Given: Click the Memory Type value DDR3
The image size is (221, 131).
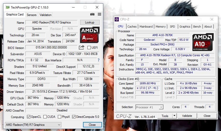Looking at the screenshot, I should coord(42,79).
